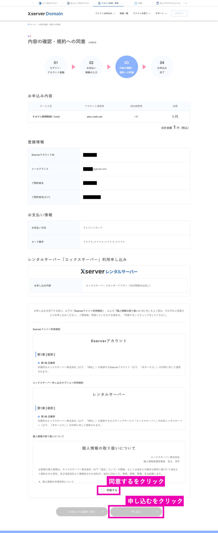The image size is (218, 533).
Task: Click the Xserver Domain logo
Action: 45,14
